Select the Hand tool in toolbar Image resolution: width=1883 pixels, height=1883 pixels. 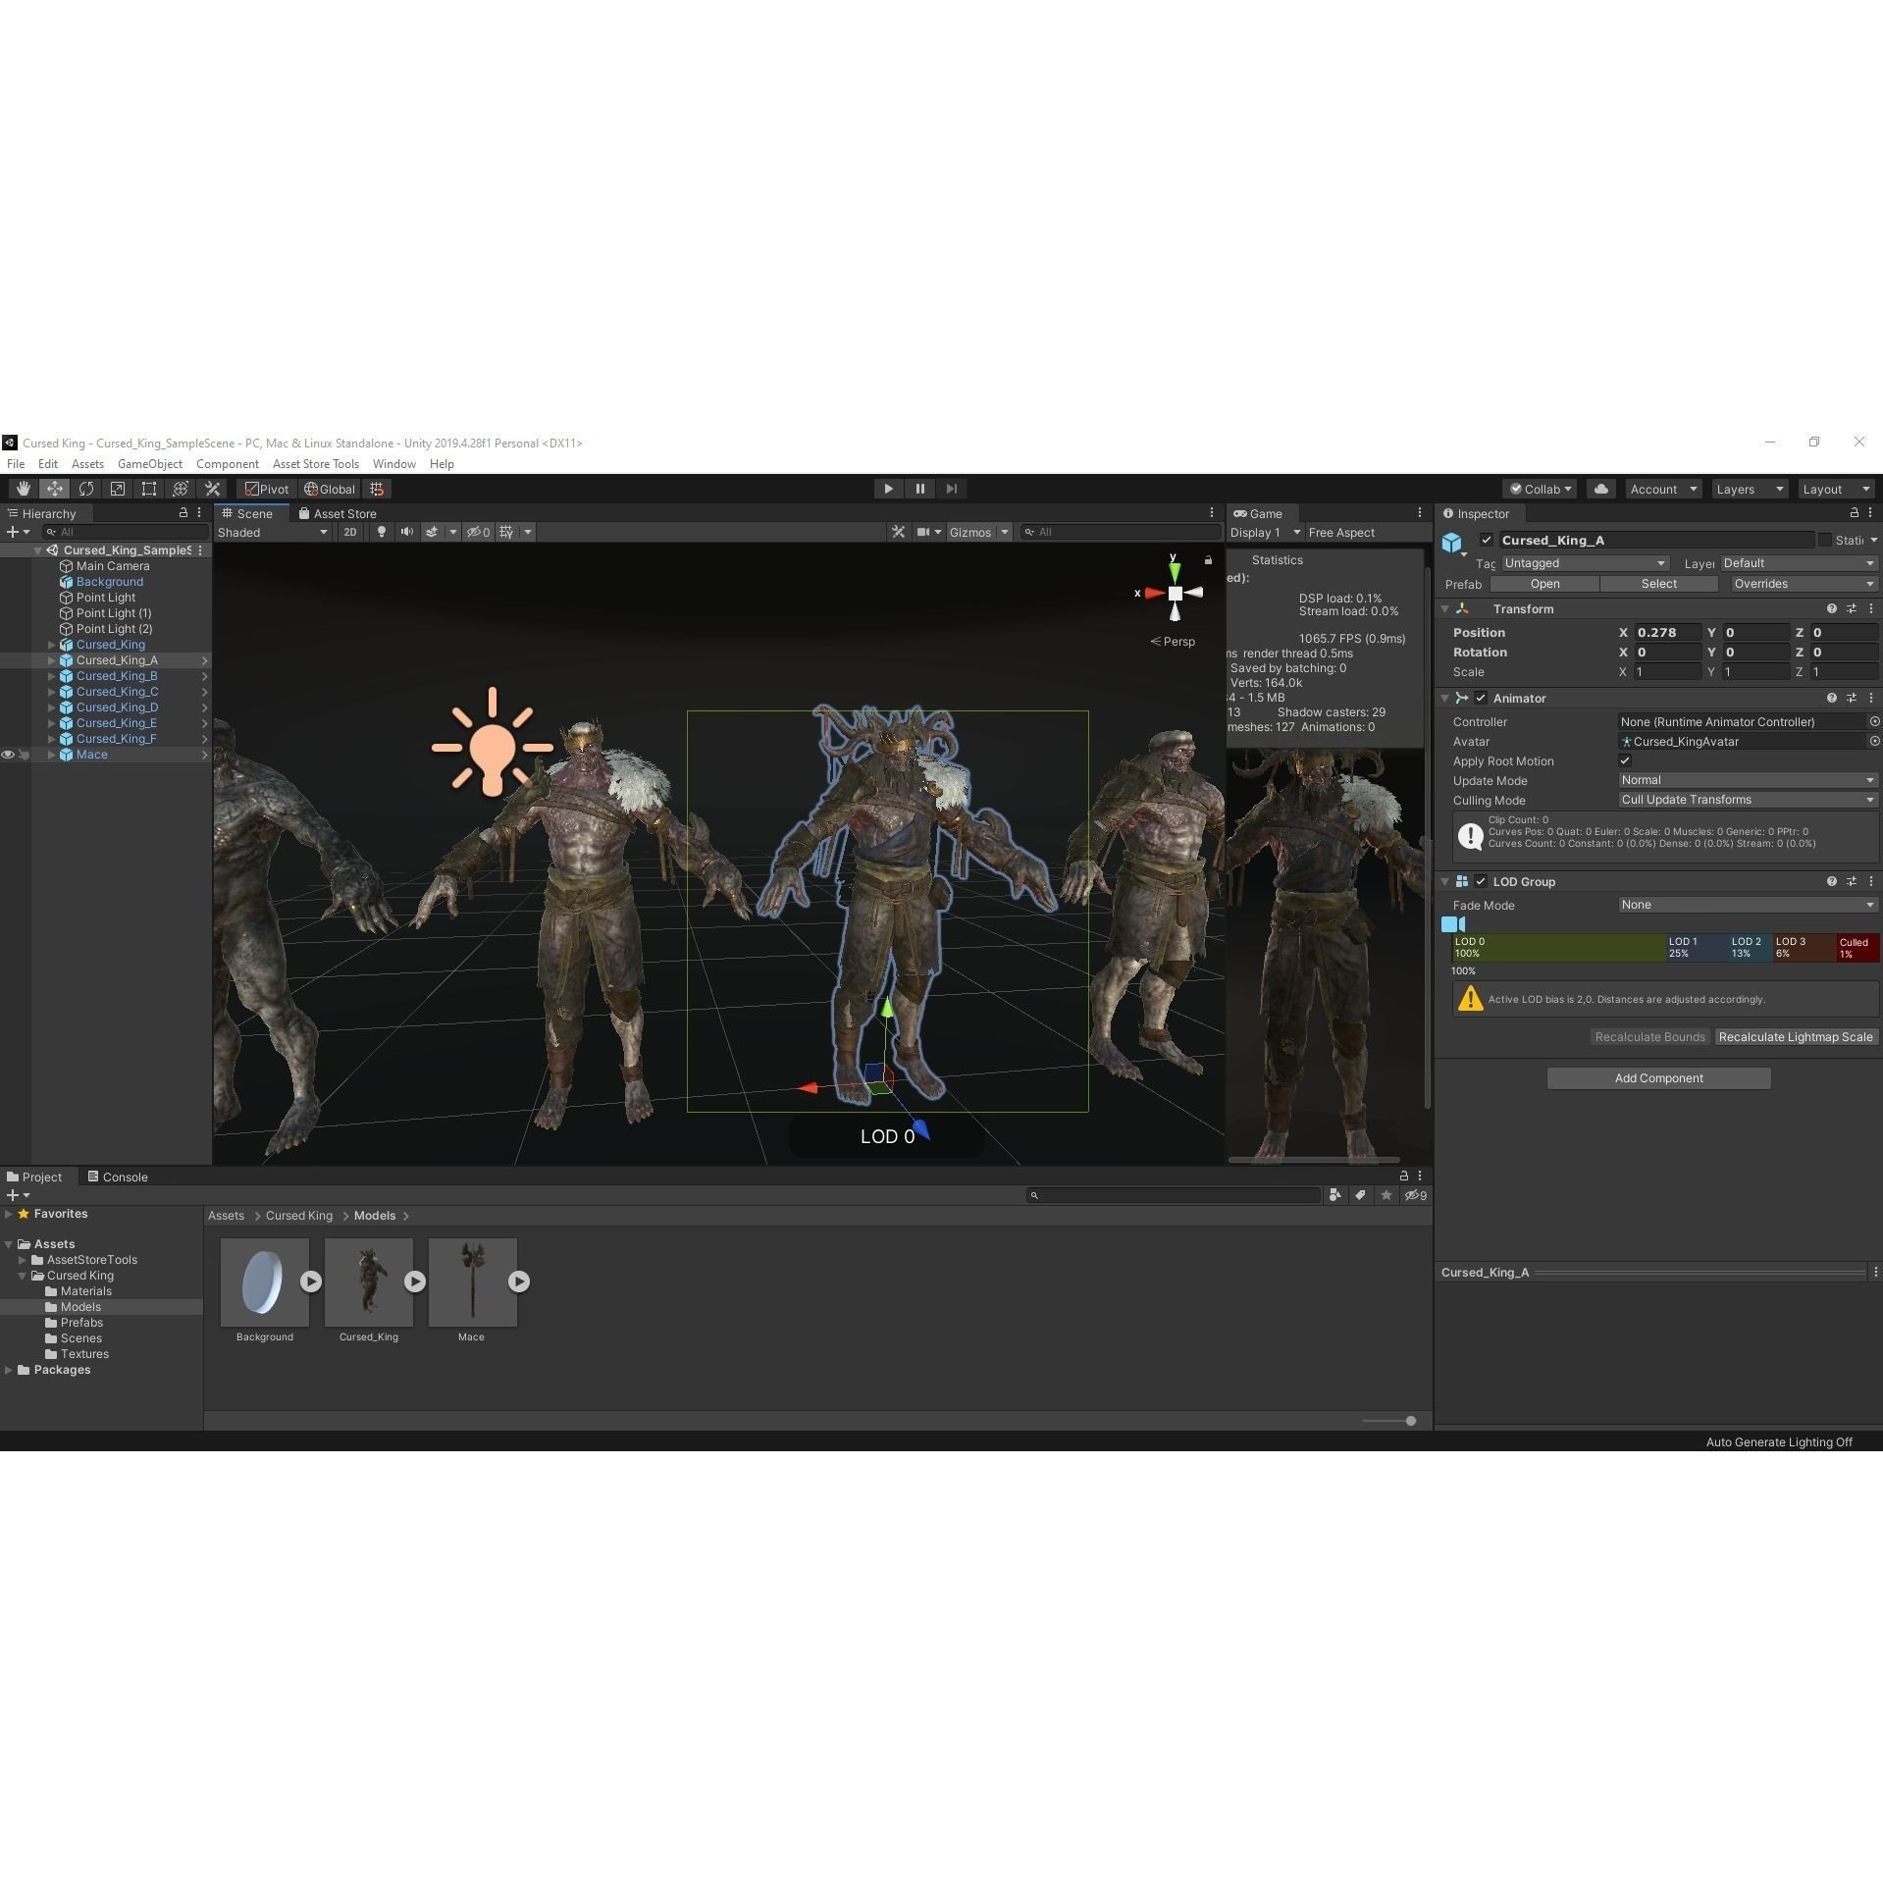[x=24, y=489]
